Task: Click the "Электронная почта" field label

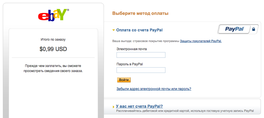Action: [131, 49]
